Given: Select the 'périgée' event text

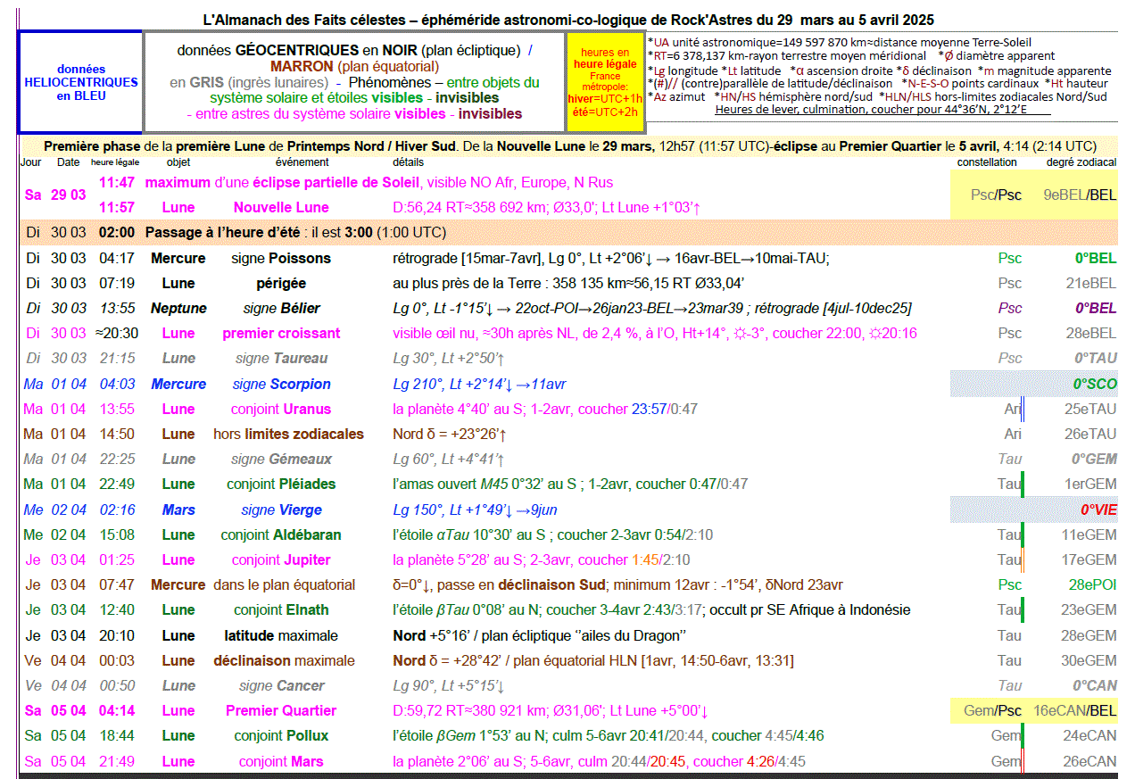Looking at the screenshot, I should (281, 284).
